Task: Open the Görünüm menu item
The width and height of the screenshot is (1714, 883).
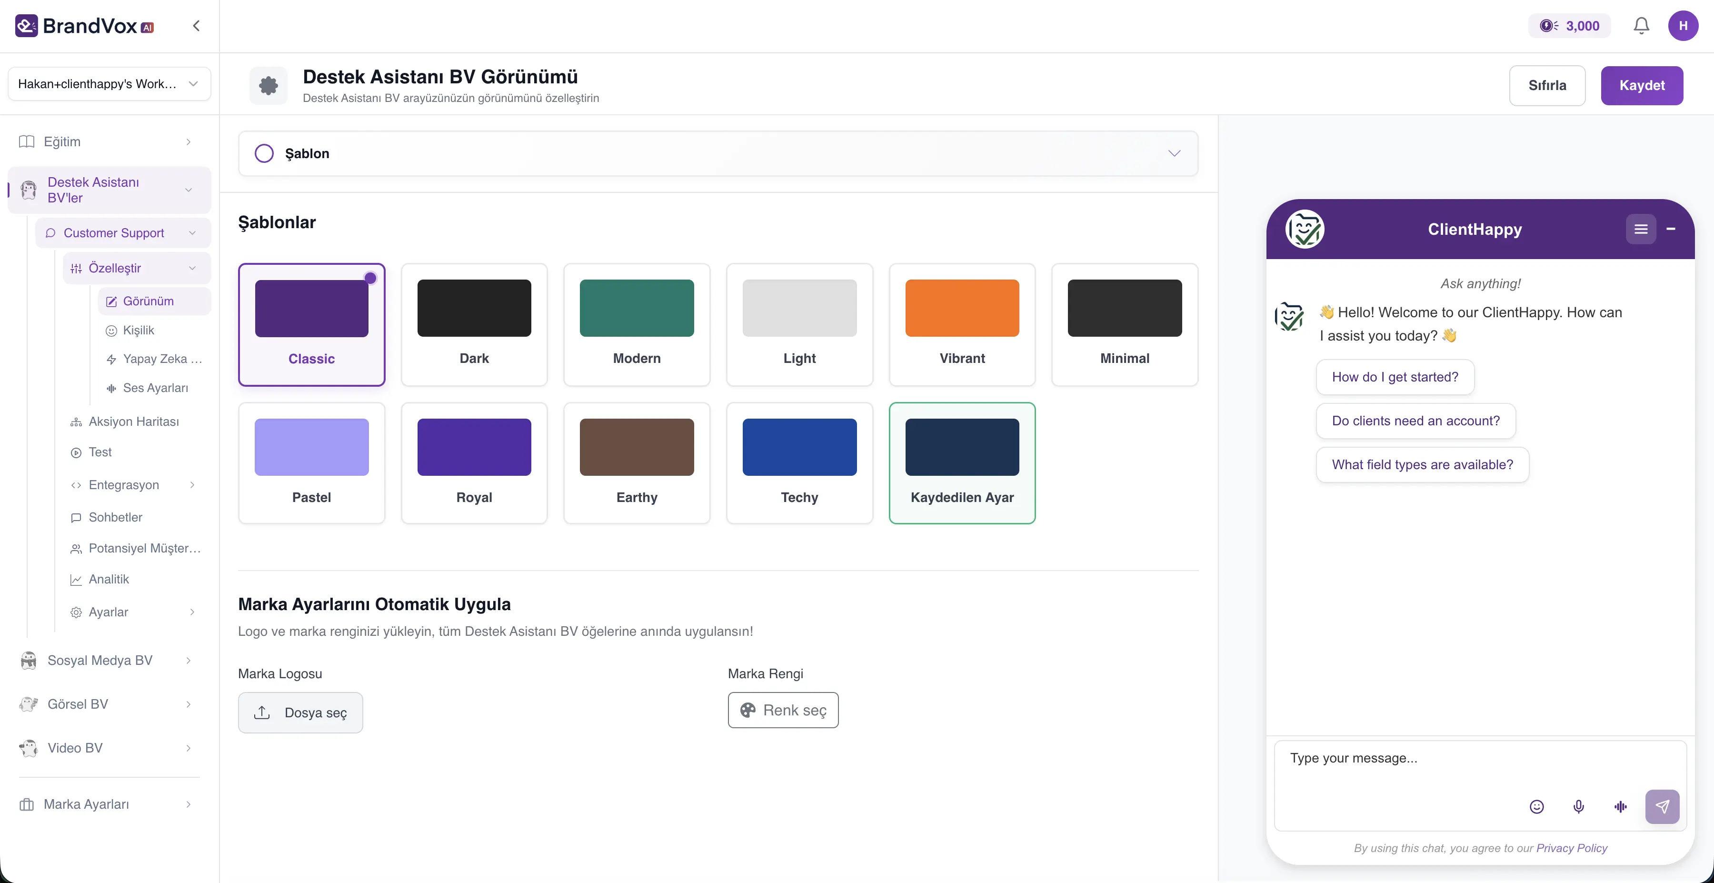Action: 154,301
